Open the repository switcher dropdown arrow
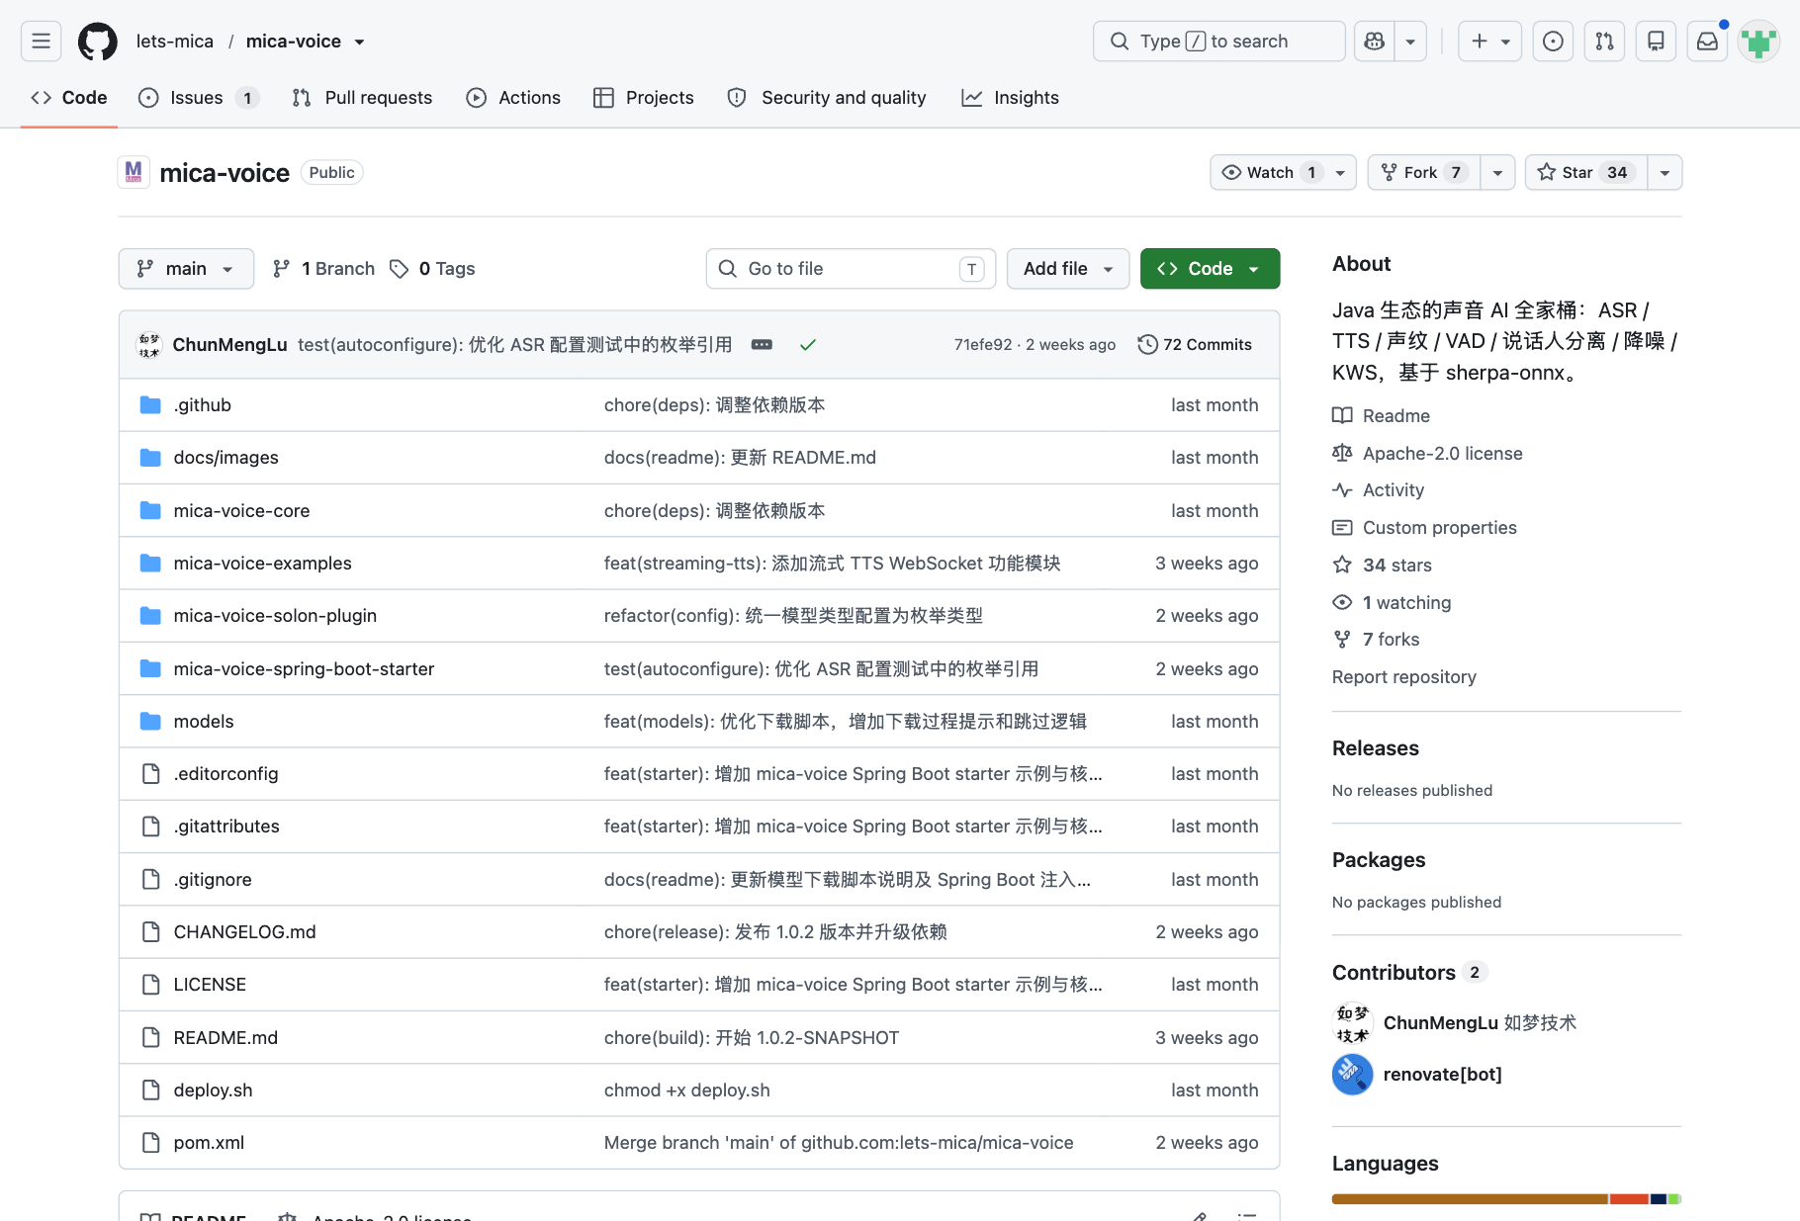1800x1221 pixels. (359, 42)
